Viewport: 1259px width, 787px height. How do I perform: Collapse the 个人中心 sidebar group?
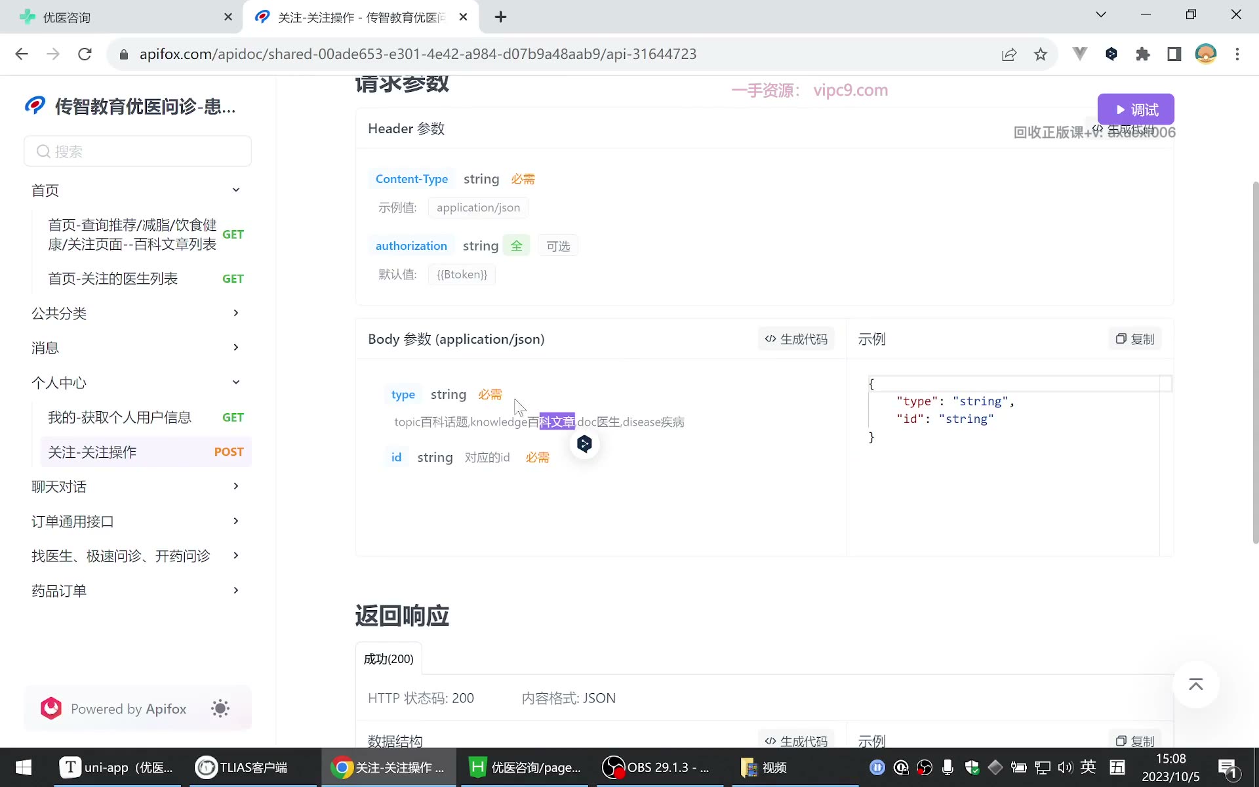click(236, 382)
